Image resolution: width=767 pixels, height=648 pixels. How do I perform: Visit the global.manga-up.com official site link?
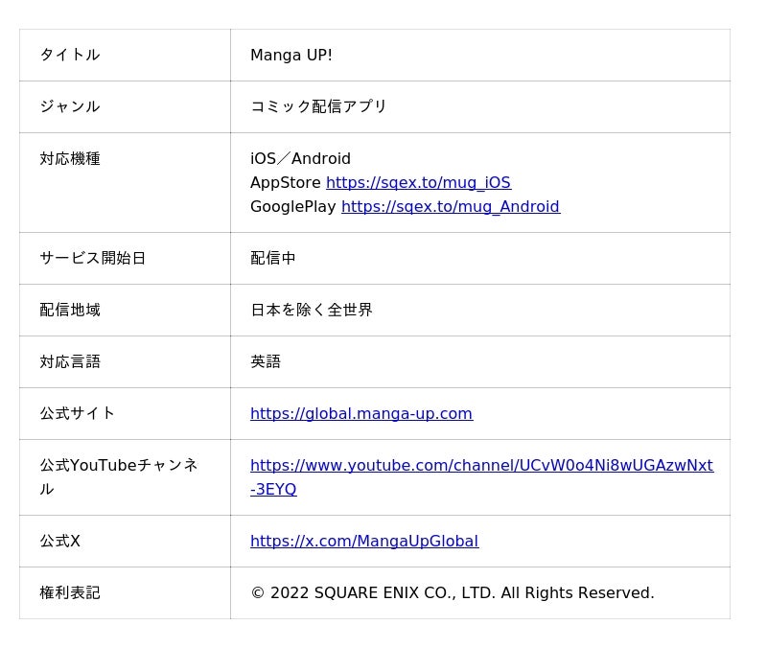pyautogui.click(x=360, y=413)
